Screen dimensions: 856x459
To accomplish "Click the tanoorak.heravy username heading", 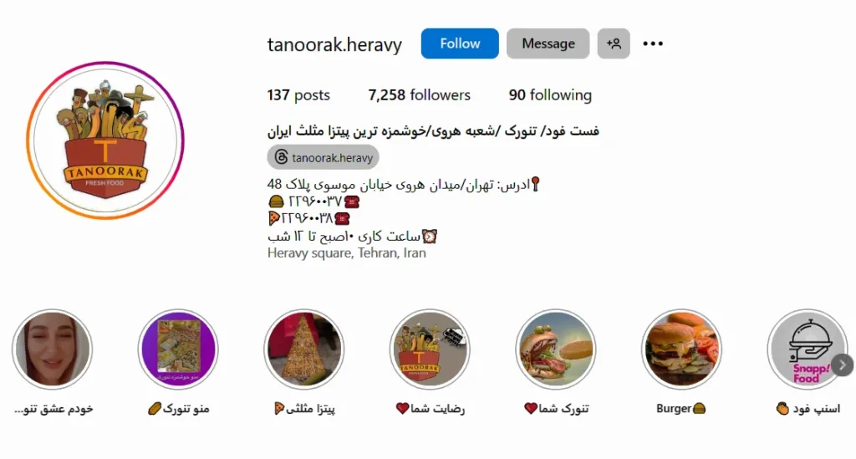I will tap(334, 44).
